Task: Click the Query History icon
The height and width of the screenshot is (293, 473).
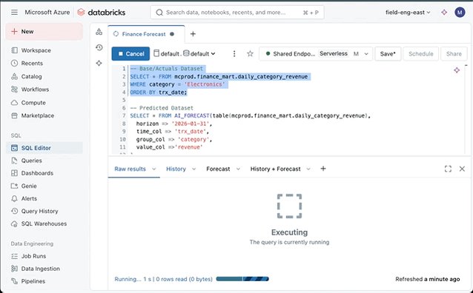Action: (x=14, y=211)
